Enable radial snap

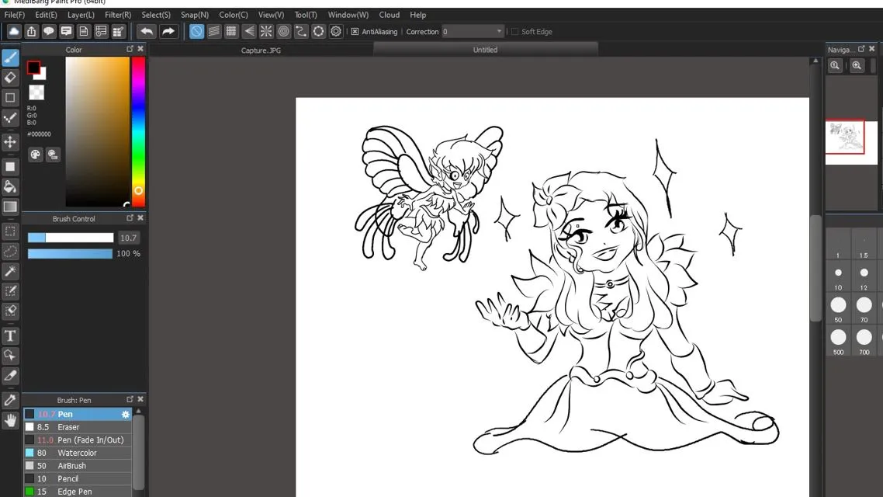coord(266,32)
